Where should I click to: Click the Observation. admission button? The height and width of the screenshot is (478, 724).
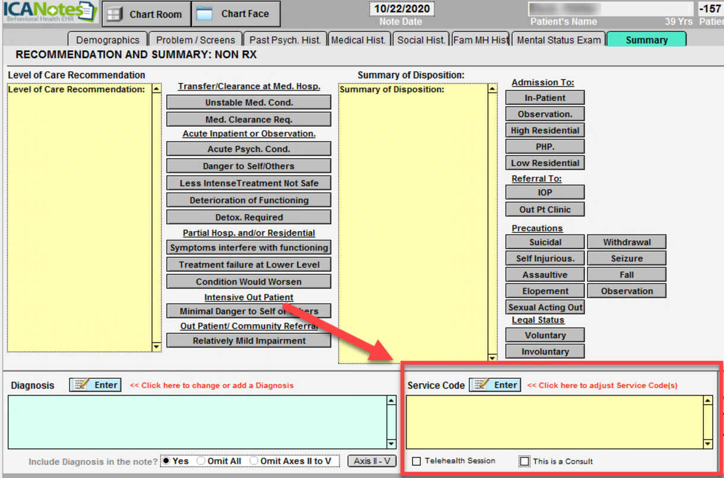point(545,114)
